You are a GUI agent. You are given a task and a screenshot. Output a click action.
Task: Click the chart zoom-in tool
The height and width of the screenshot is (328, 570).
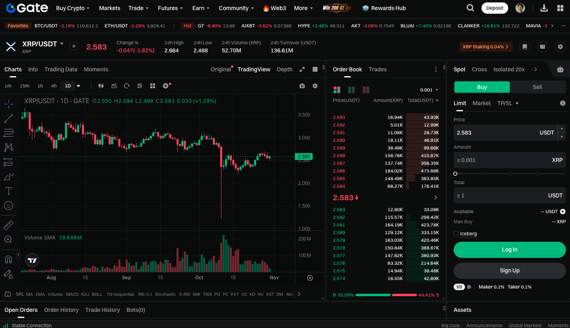8,239
